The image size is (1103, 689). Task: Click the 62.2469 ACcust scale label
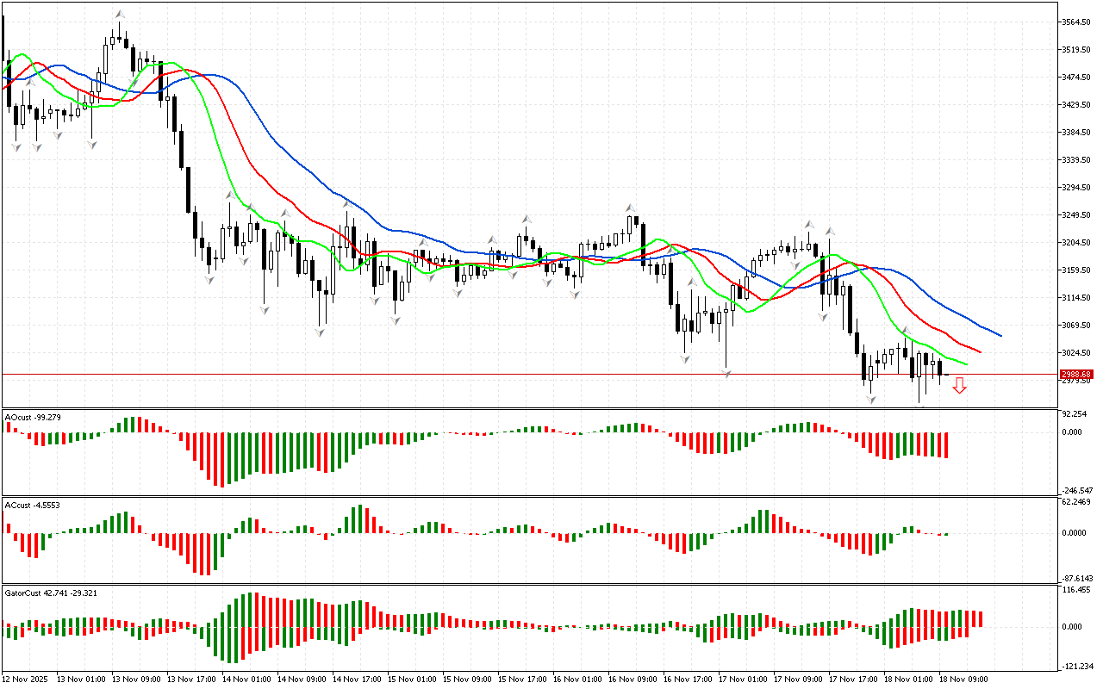click(1077, 501)
